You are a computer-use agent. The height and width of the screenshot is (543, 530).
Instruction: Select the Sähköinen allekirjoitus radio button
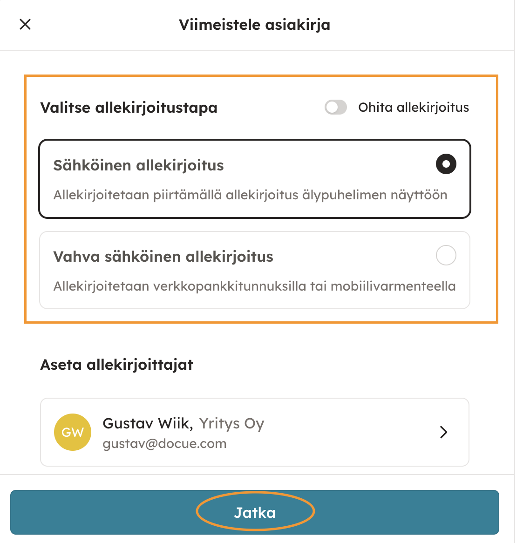click(446, 164)
